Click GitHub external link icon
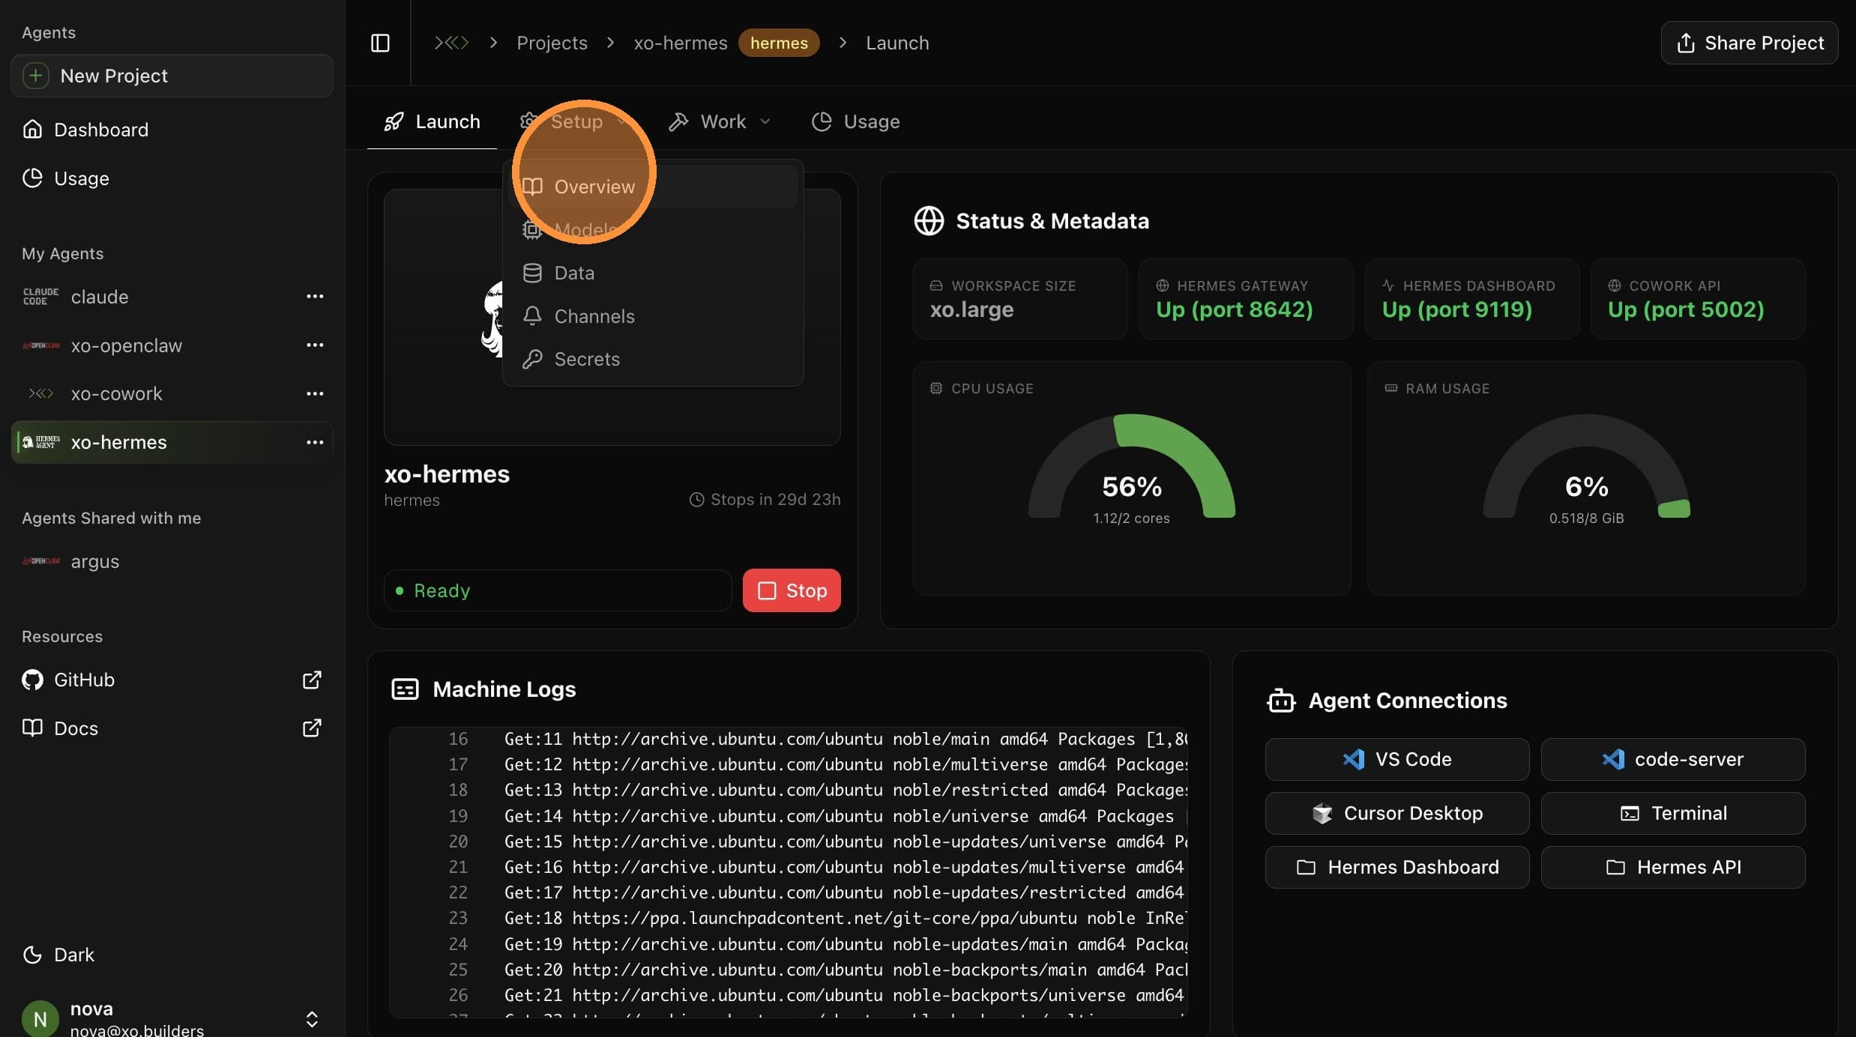This screenshot has width=1856, height=1037. point(312,680)
